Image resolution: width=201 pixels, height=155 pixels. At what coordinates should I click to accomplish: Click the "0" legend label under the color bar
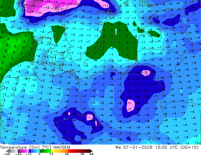point(39,154)
